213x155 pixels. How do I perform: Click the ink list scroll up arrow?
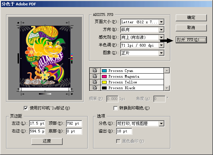[x=167, y=71]
